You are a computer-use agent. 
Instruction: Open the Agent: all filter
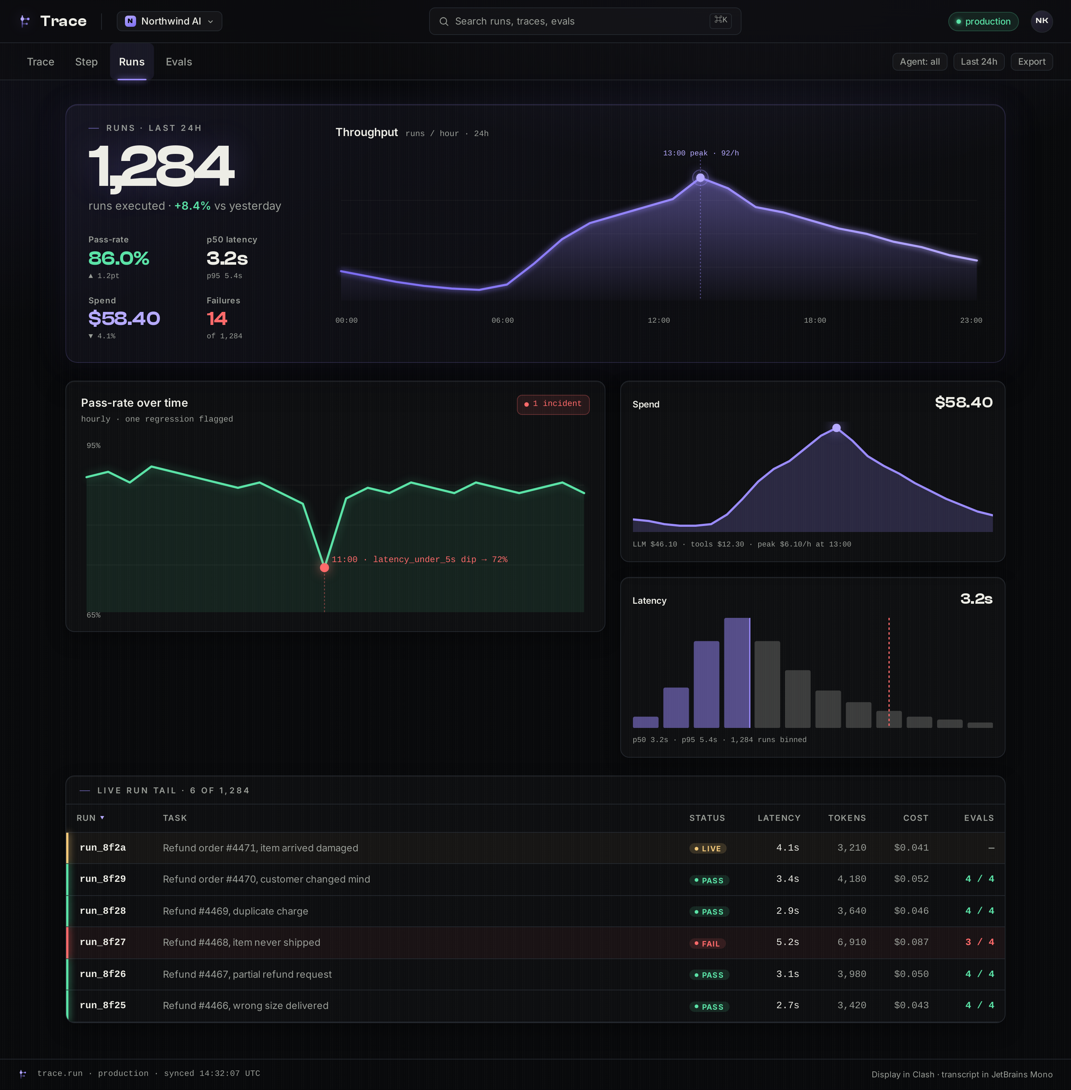pos(920,62)
